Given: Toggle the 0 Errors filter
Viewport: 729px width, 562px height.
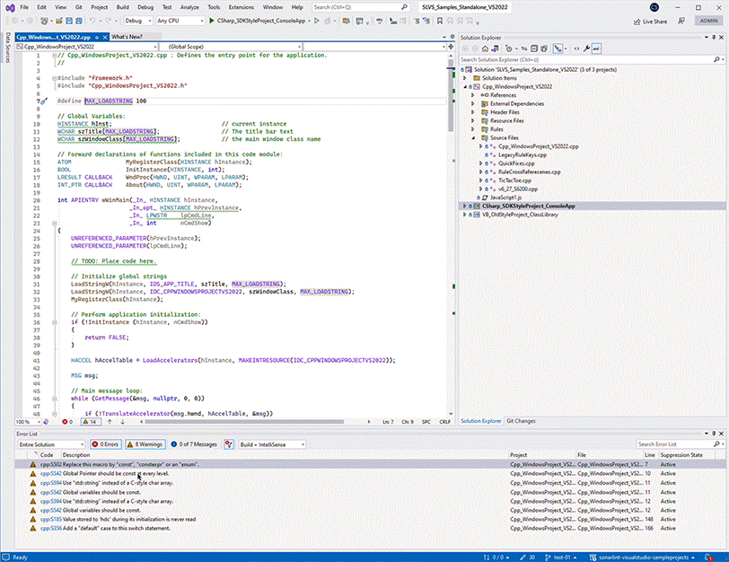Looking at the screenshot, I should (x=106, y=444).
